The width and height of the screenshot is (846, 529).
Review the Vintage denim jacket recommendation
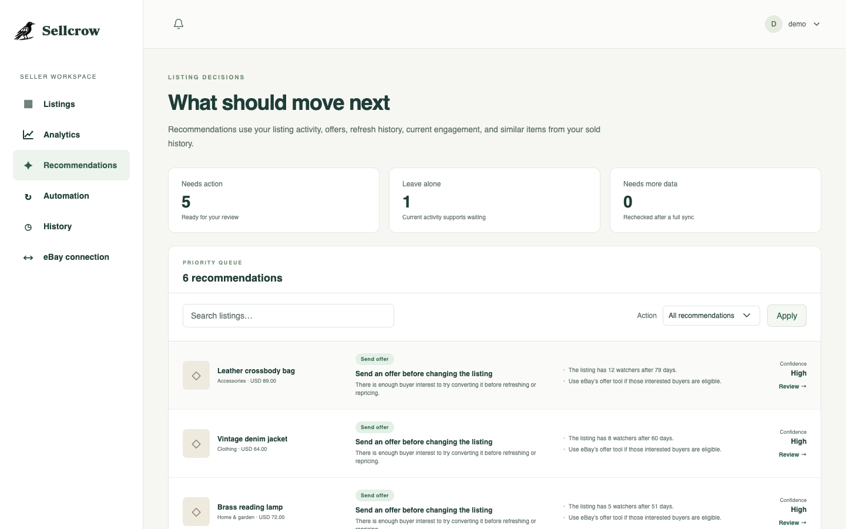click(793, 455)
